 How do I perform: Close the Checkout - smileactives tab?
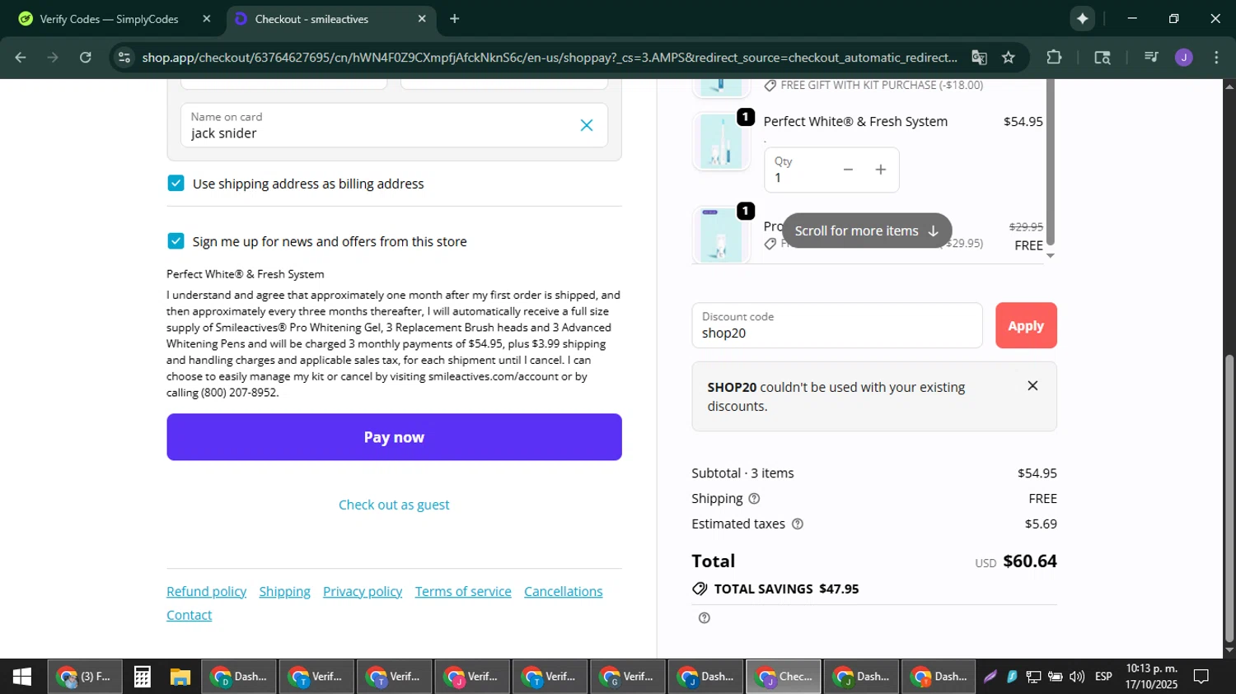pyautogui.click(x=422, y=18)
